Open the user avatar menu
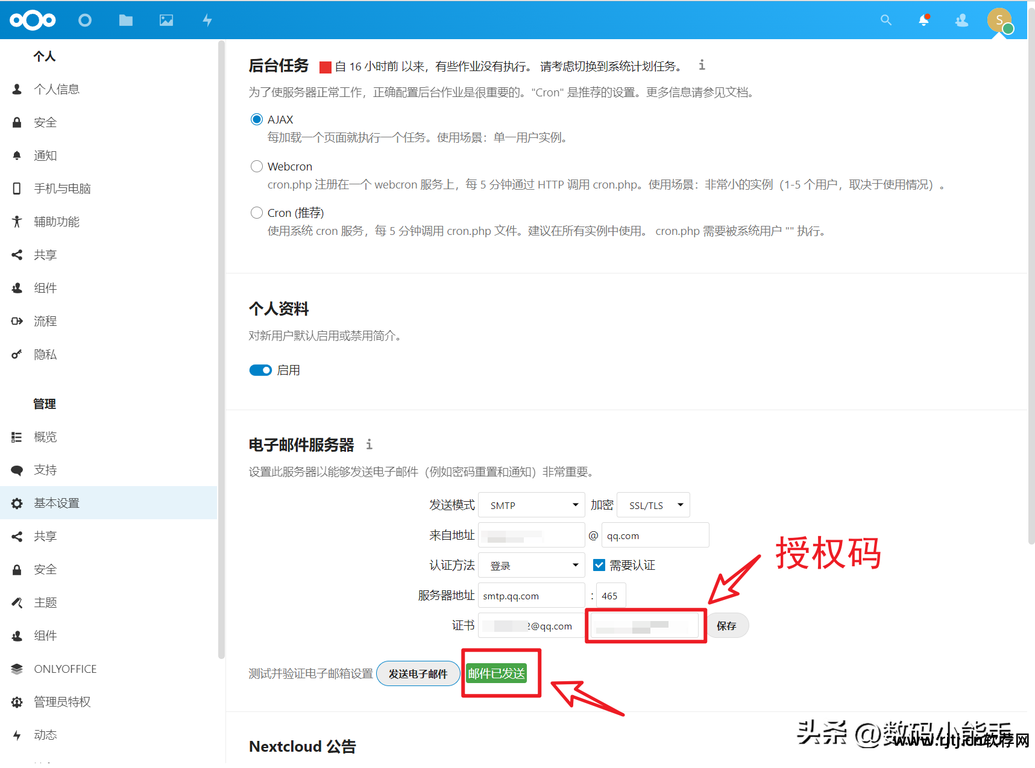Image resolution: width=1035 pixels, height=768 pixels. click(1000, 20)
